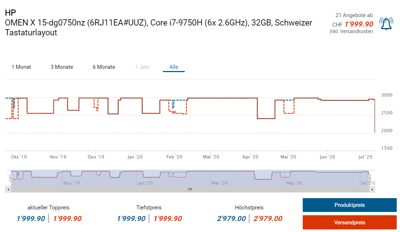Select the 1 Monat time range

coord(21,67)
